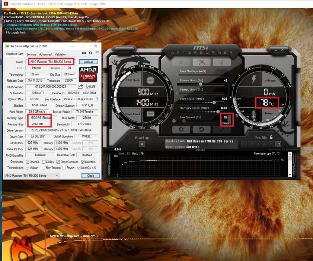
Task: Toggle the Windows startup icon in Afterburner
Action: tap(142, 144)
